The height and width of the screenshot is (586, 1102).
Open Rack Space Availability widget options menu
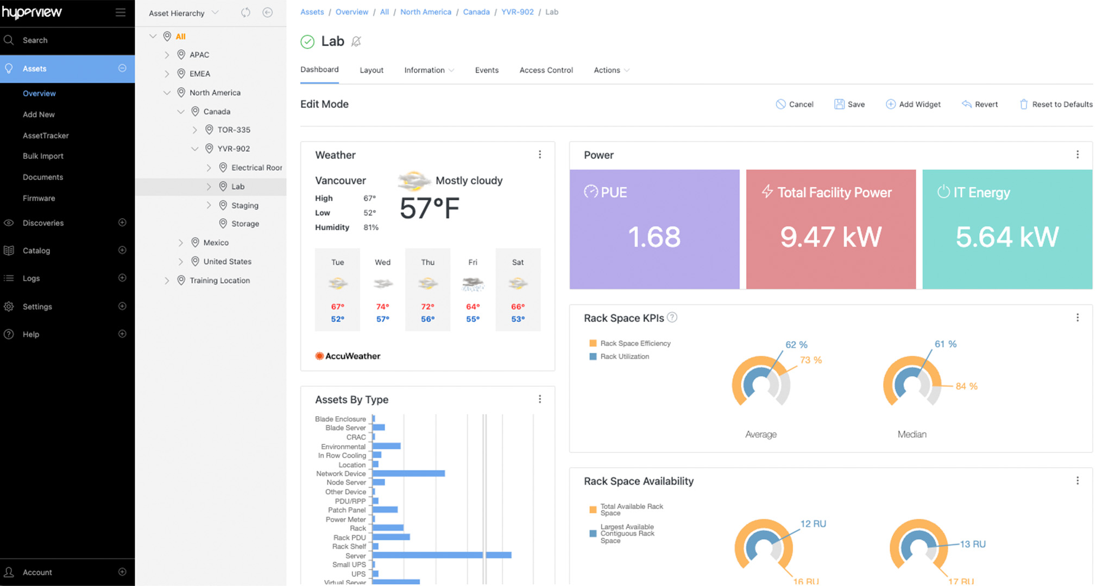coord(1077,481)
